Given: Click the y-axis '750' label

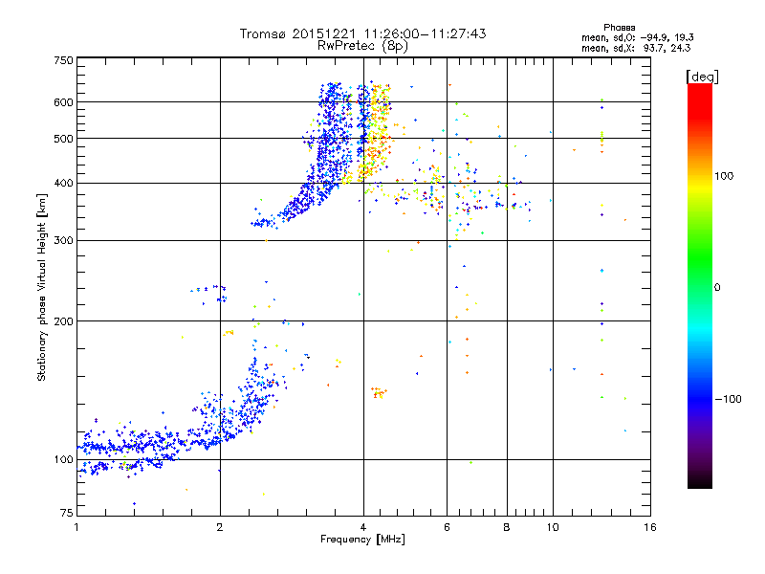Looking at the screenshot, I should click(x=63, y=60).
